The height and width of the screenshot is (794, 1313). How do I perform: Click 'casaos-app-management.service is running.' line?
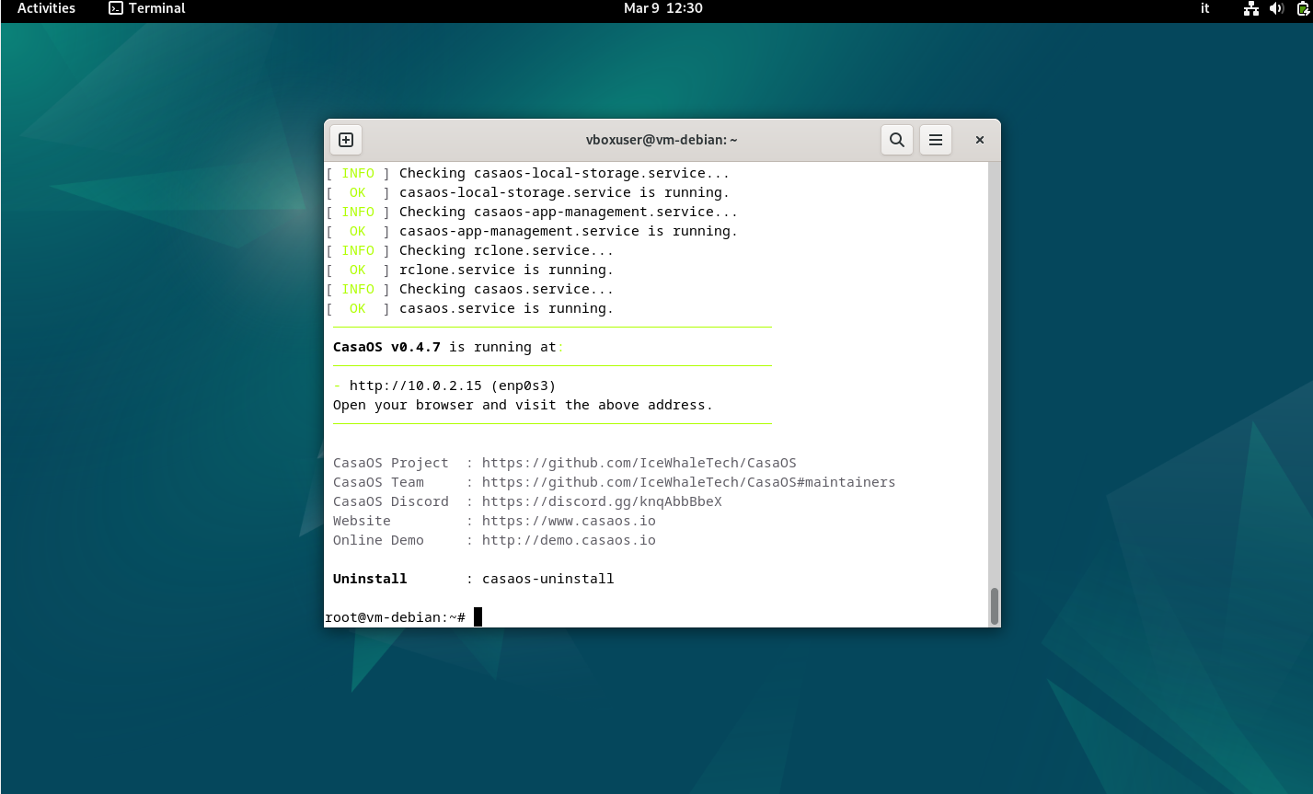tap(569, 231)
